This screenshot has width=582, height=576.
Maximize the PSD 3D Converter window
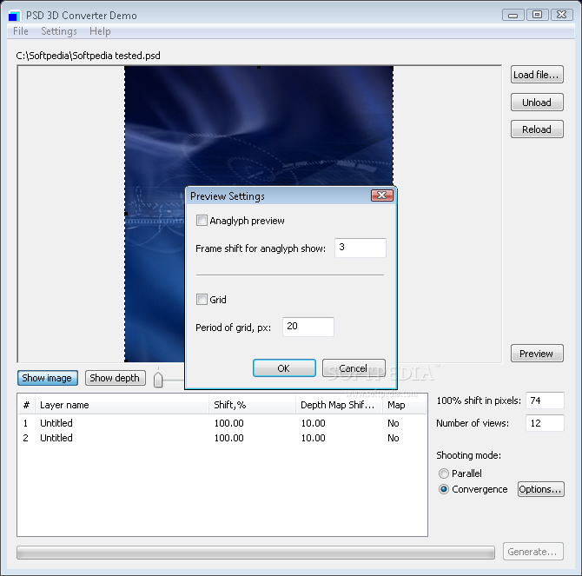(537, 15)
